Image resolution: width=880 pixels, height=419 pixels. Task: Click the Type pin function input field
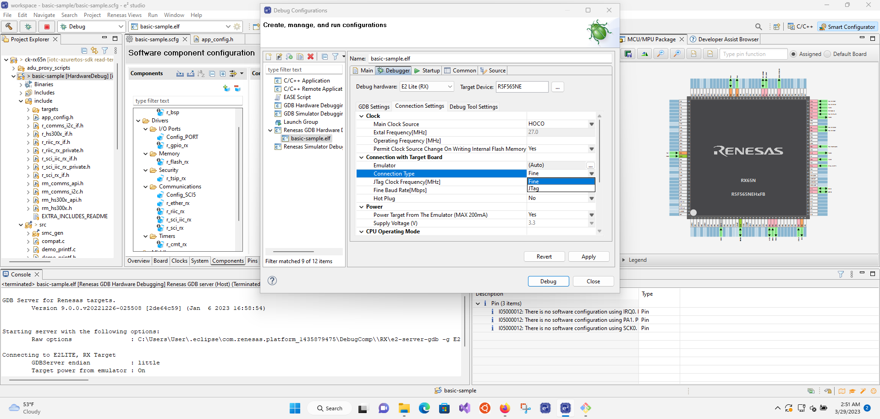754,54
